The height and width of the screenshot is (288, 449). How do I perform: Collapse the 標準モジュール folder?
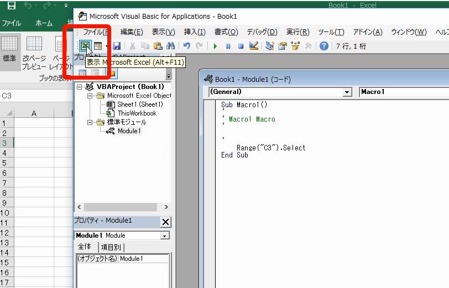pyautogui.click(x=90, y=122)
